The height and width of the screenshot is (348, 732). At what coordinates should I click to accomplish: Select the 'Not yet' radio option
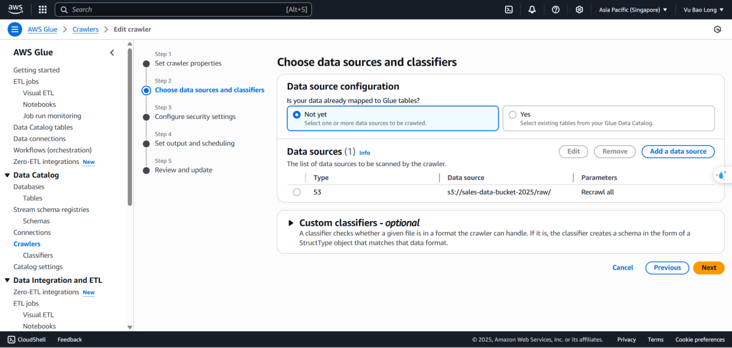pyautogui.click(x=297, y=115)
